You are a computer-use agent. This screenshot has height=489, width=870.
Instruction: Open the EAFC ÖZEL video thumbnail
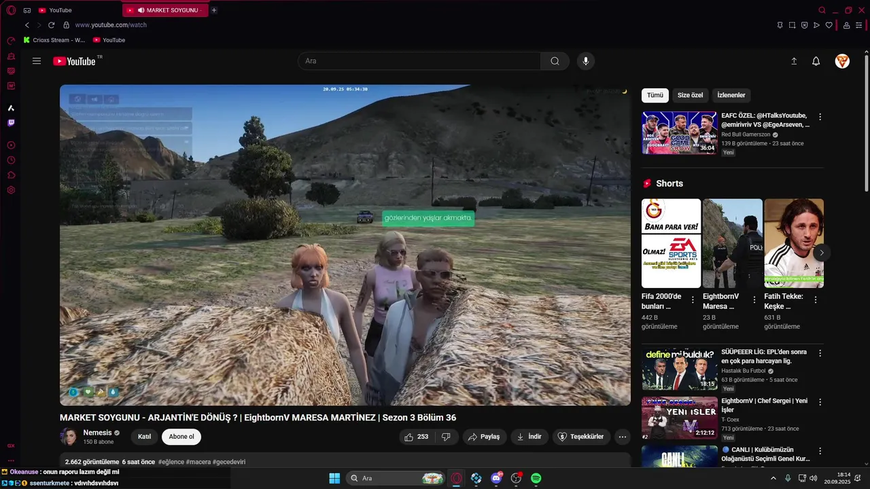(680, 133)
